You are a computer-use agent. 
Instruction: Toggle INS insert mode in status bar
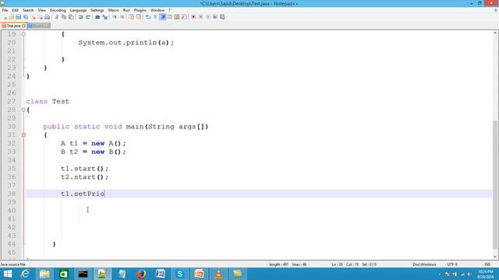[487, 264]
